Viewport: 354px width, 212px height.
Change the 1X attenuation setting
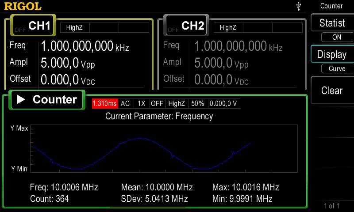pos(141,103)
